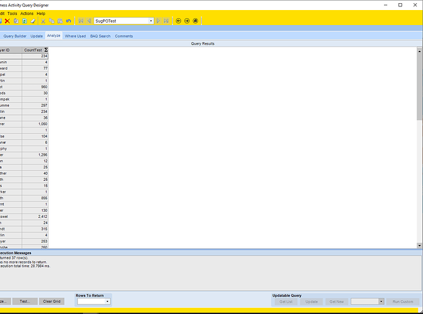This screenshot has width=423, height=314.
Task: Click the red X Delete icon
Action: tap(8, 21)
